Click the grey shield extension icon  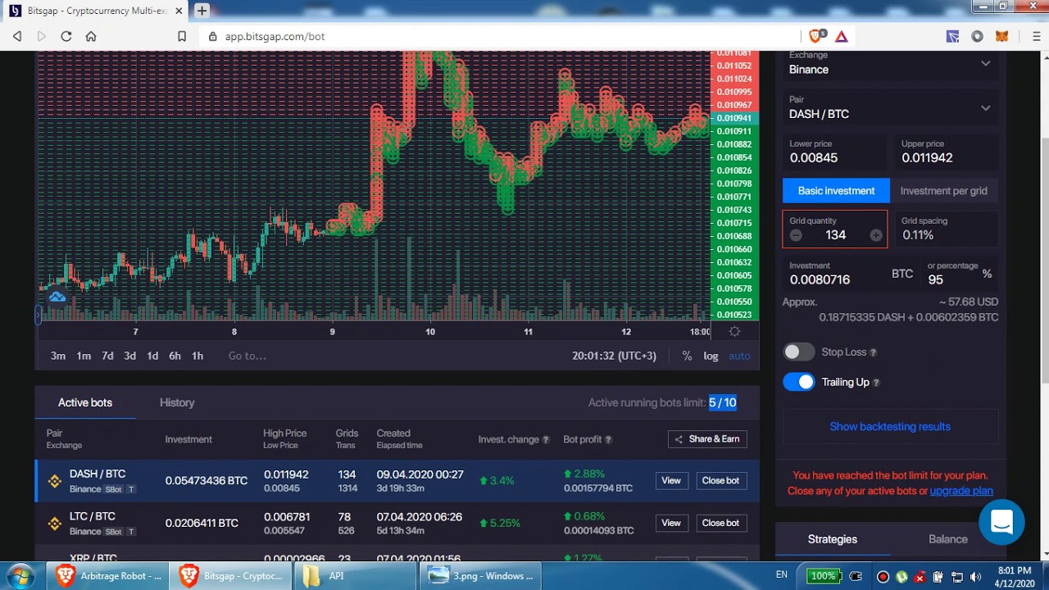[977, 36]
